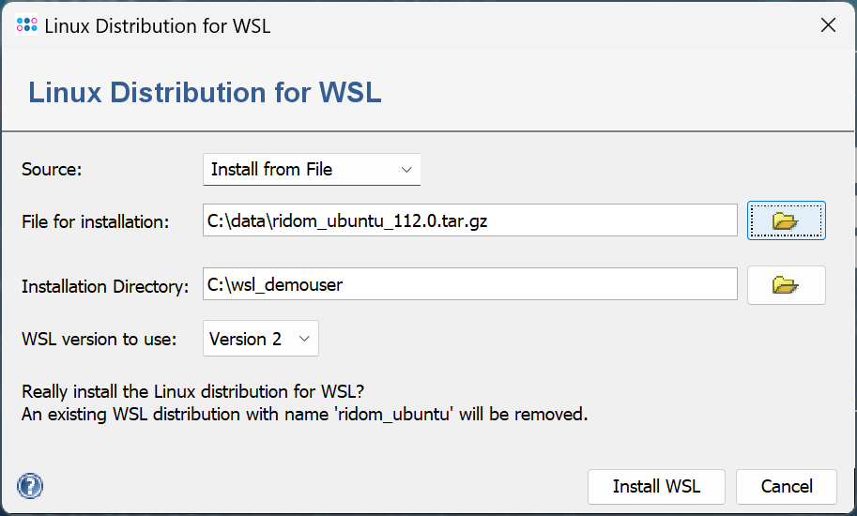Click the ridom_ubuntu removal warning message
The height and width of the screenshot is (516, 857).
click(305, 414)
